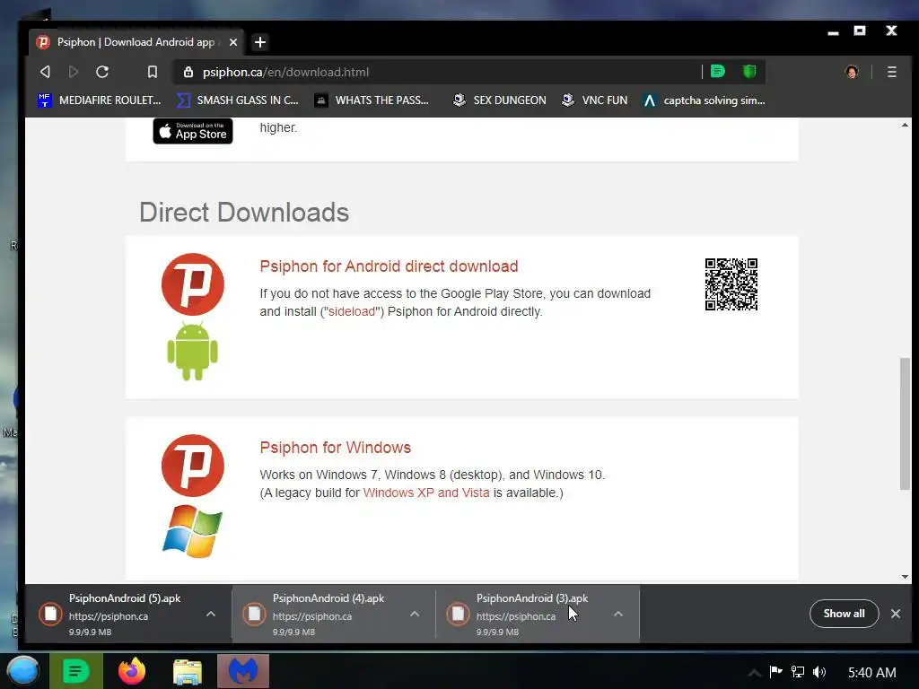
Task: Click the red Psiphon logo above the Android robot
Action: coord(193,284)
